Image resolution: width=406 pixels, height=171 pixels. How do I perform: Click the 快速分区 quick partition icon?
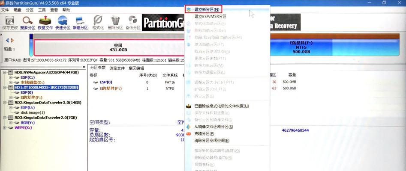(63, 21)
